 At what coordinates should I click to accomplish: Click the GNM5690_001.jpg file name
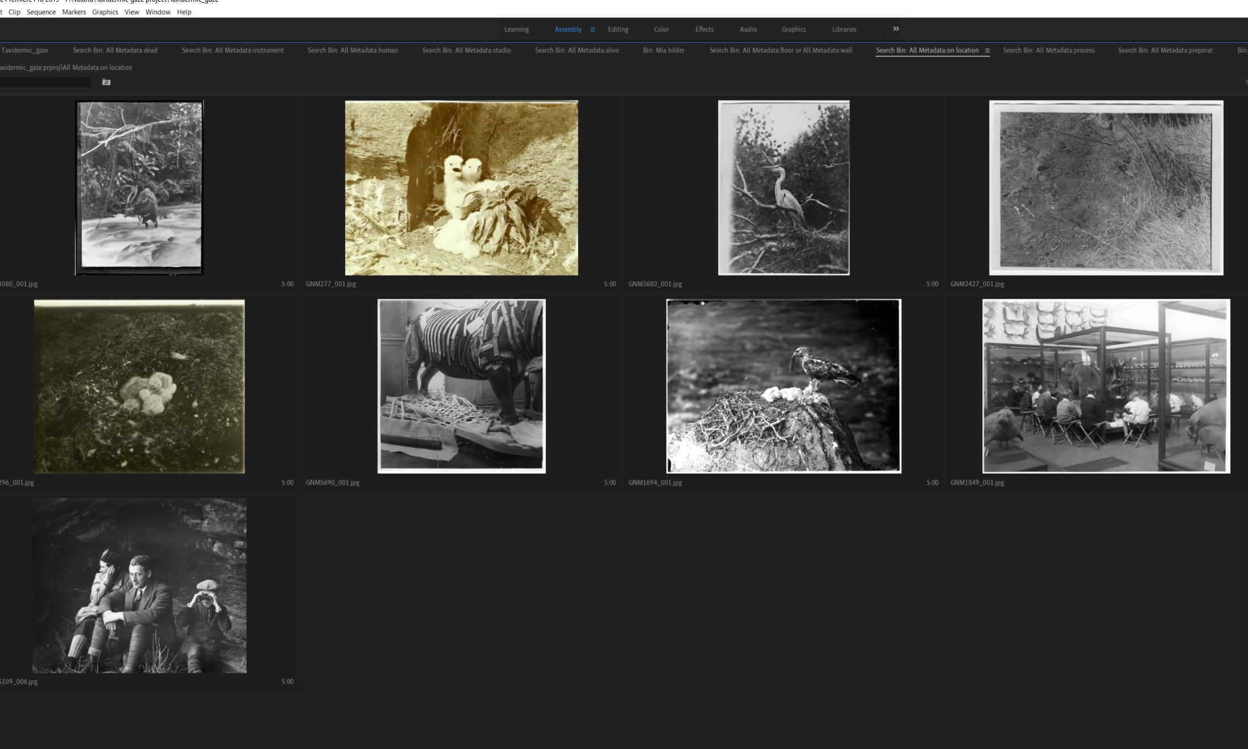pos(333,483)
